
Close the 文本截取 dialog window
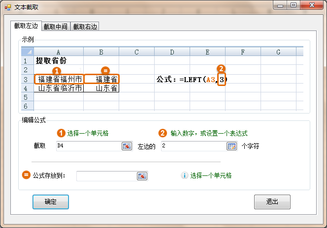(311, 5)
